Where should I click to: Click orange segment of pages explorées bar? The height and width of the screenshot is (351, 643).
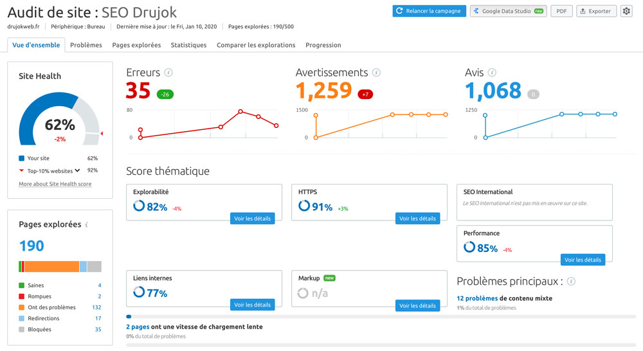pos(51,267)
